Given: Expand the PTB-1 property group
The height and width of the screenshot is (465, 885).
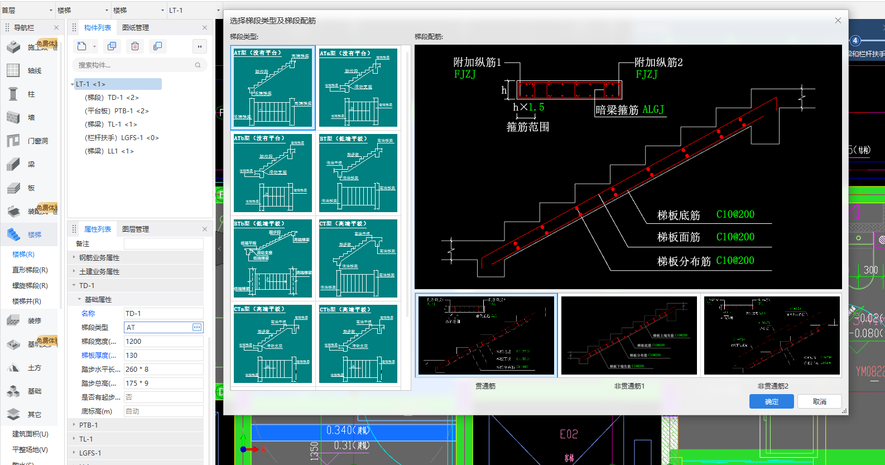Looking at the screenshot, I should [x=74, y=425].
